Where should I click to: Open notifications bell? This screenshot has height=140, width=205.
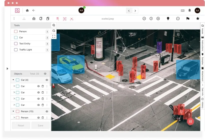pos(189,10)
